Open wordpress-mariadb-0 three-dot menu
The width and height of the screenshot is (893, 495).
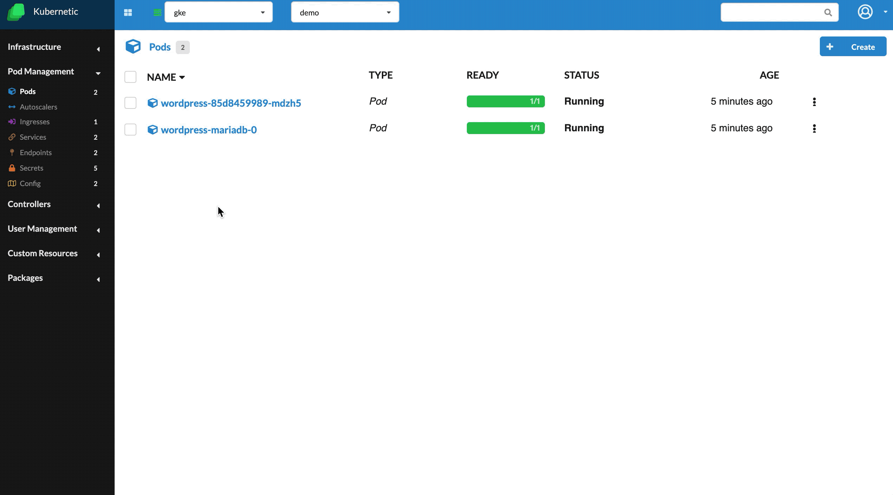point(814,128)
